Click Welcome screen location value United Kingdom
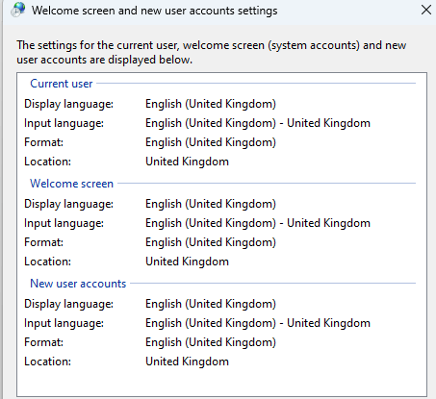The height and width of the screenshot is (399, 436). pos(187,262)
